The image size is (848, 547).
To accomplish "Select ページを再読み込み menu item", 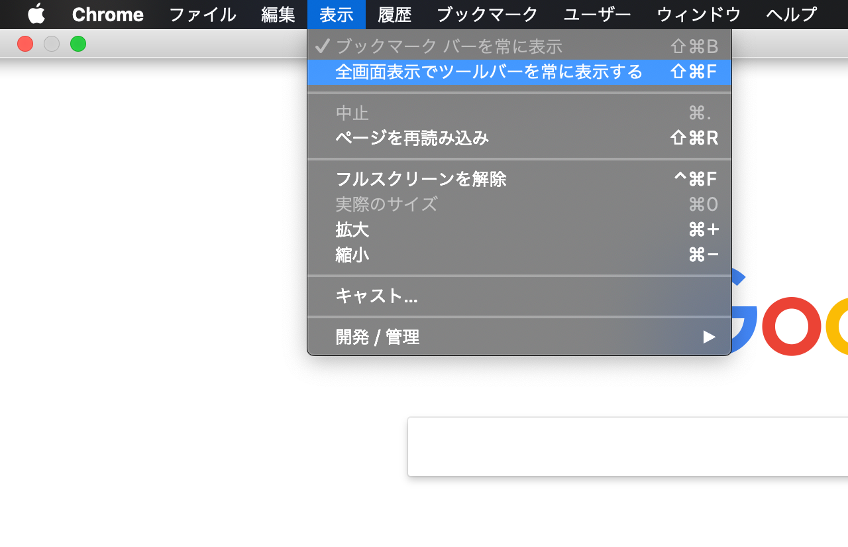I will [x=412, y=138].
